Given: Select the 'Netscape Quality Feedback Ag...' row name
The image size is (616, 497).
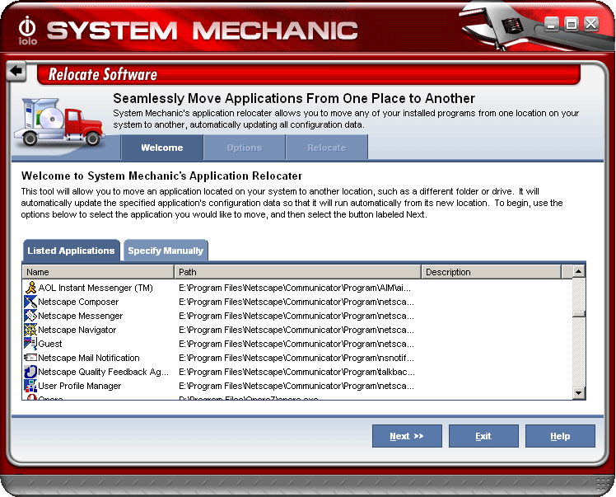Looking at the screenshot, I should click(x=103, y=372).
